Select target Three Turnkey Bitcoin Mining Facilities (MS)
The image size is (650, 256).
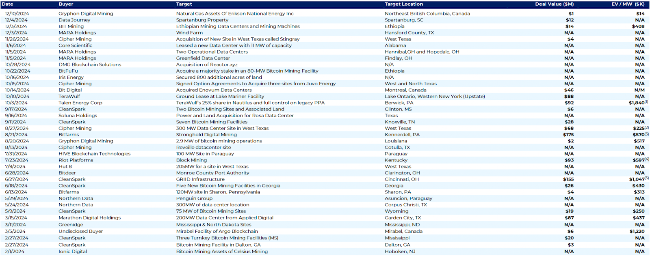click(227, 238)
